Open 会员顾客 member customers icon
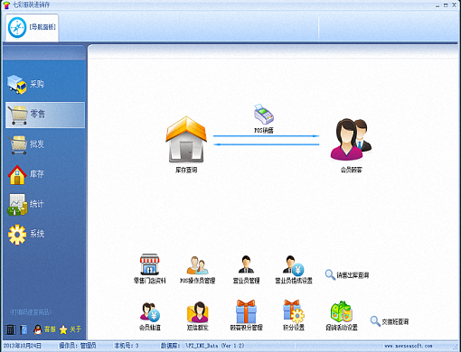This screenshot has height=352, width=461. (351, 139)
